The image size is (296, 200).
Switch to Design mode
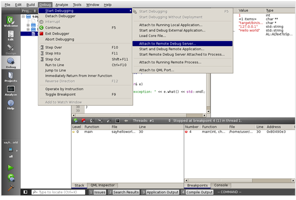pos(11,49)
